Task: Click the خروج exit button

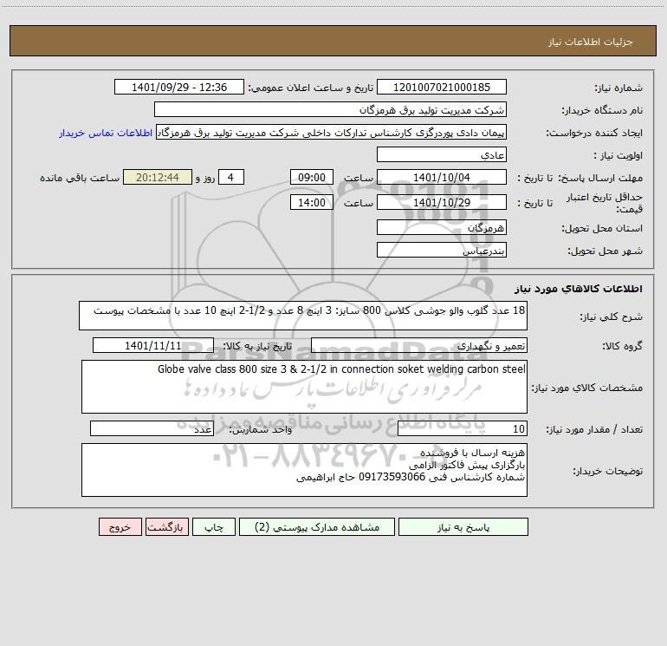Action: click(x=120, y=527)
